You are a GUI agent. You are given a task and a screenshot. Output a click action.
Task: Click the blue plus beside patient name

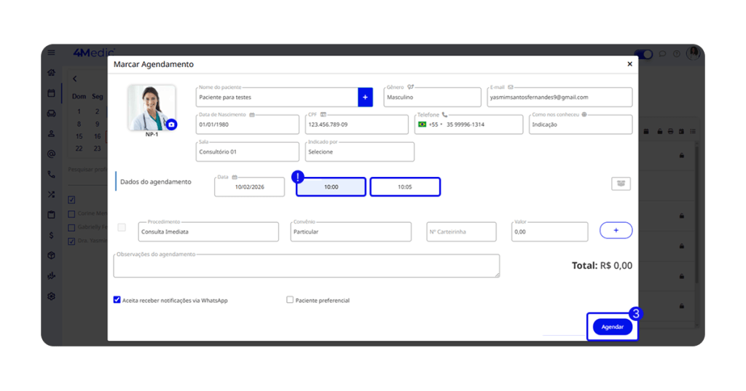click(x=365, y=97)
